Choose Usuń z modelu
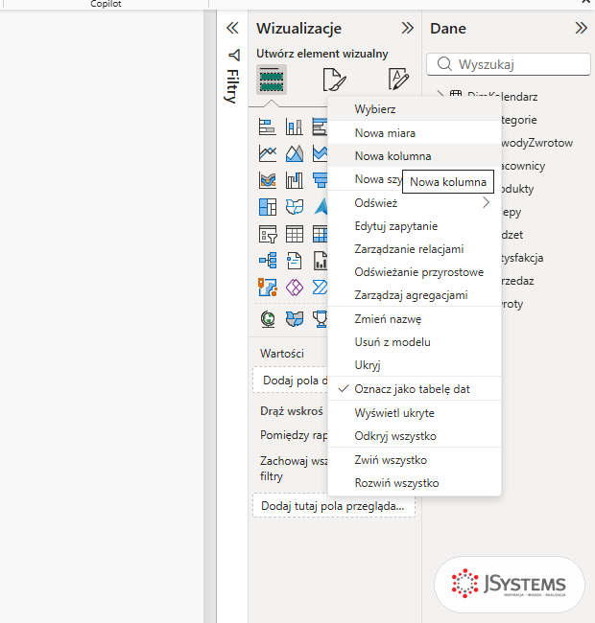Image resolution: width=595 pixels, height=623 pixels. [x=414, y=342]
